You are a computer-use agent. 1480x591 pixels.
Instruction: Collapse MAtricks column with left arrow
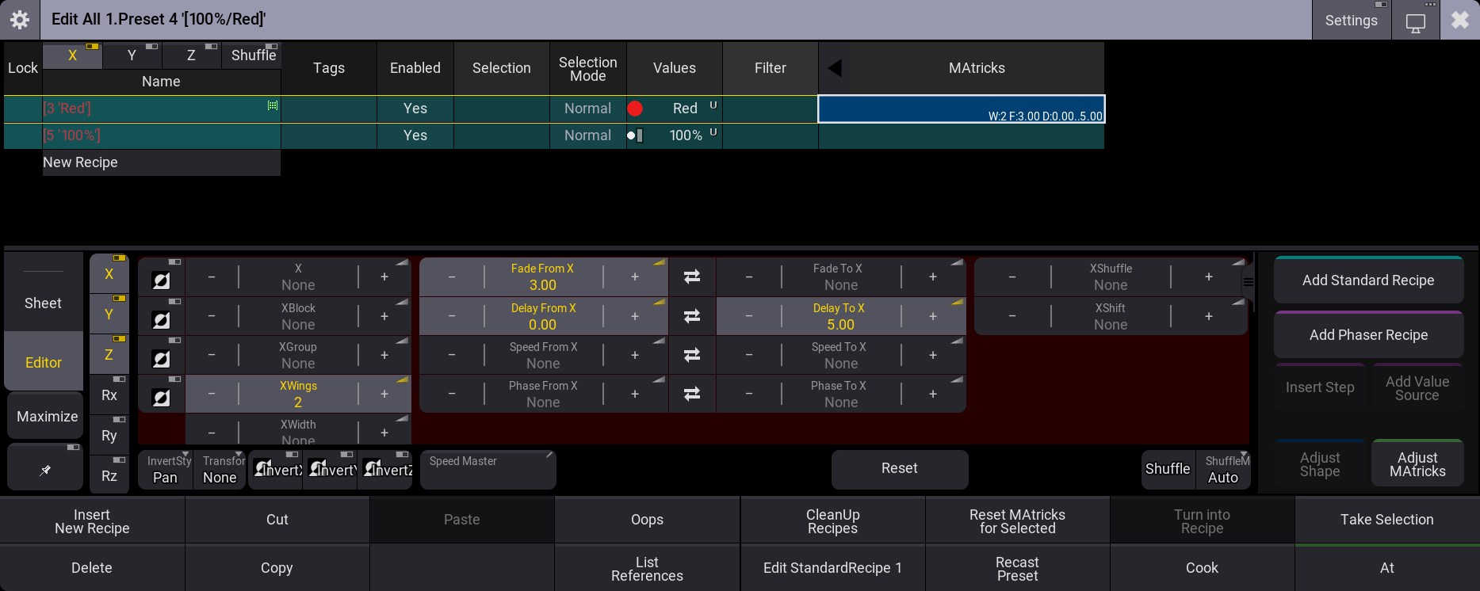click(x=834, y=68)
